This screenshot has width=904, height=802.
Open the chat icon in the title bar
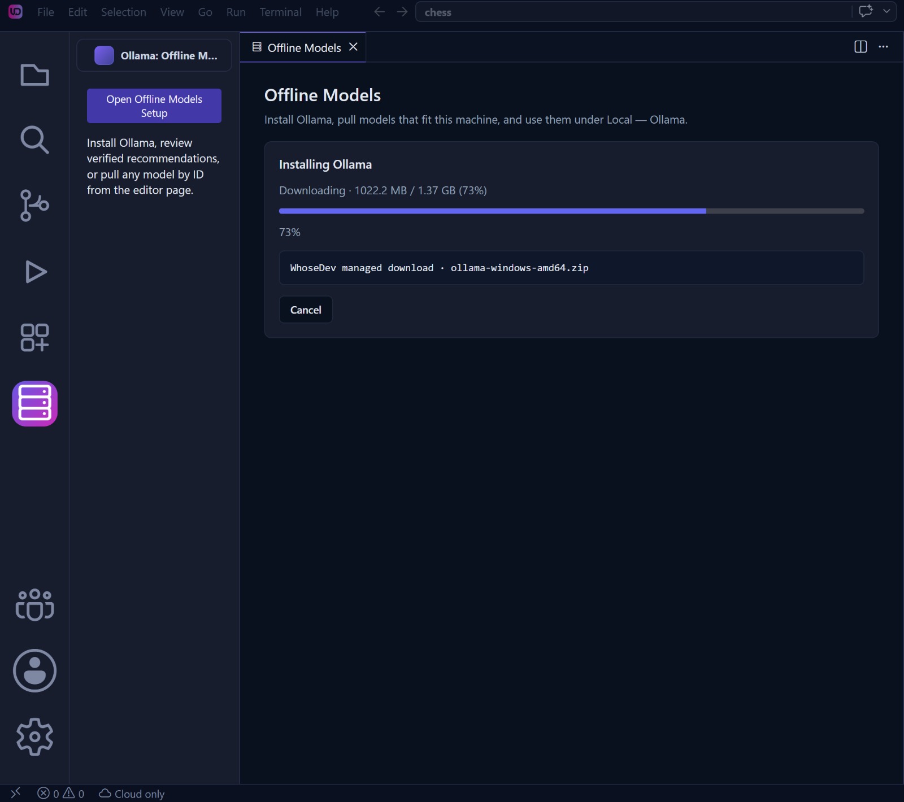tap(866, 11)
